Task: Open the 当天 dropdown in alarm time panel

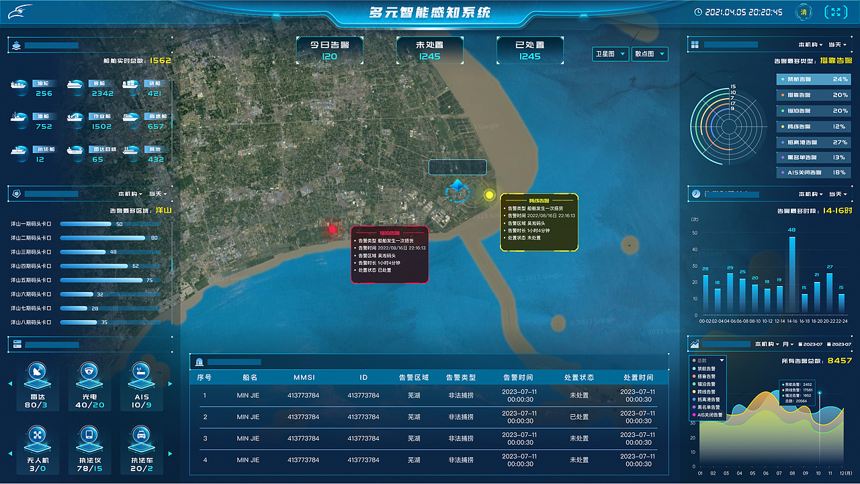Action: tap(838, 194)
